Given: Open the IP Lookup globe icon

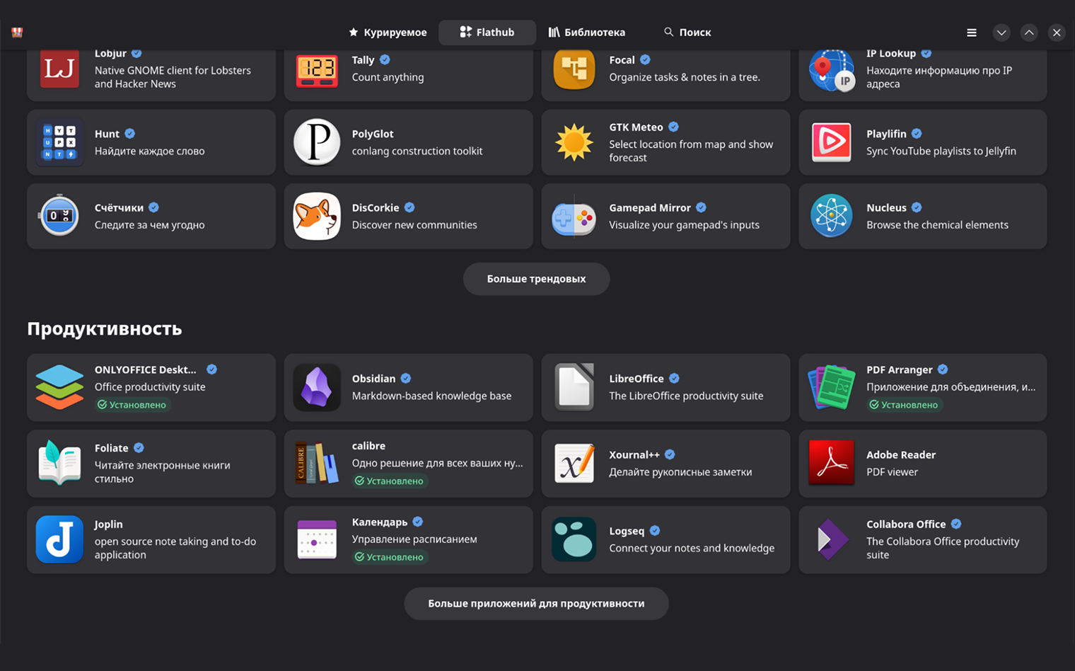Looking at the screenshot, I should pos(832,70).
